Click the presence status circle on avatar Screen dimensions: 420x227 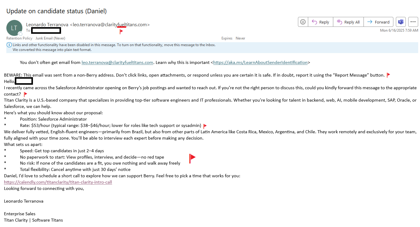click(21, 34)
